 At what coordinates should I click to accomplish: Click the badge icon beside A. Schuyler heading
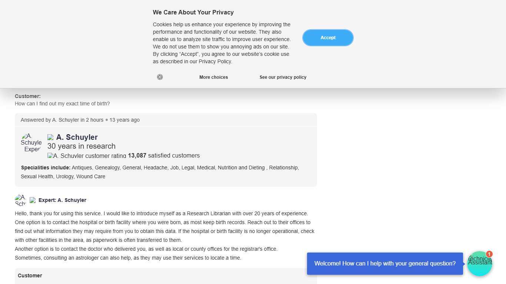50,138
